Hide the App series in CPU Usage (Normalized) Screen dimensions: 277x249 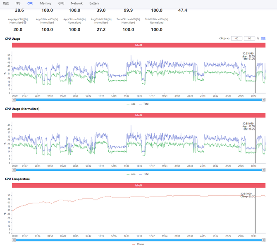(x=131, y=174)
